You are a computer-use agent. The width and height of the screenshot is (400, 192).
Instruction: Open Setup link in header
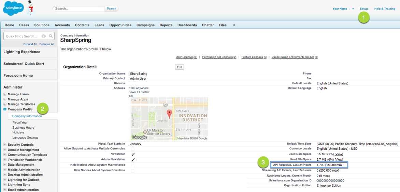coord(364,9)
